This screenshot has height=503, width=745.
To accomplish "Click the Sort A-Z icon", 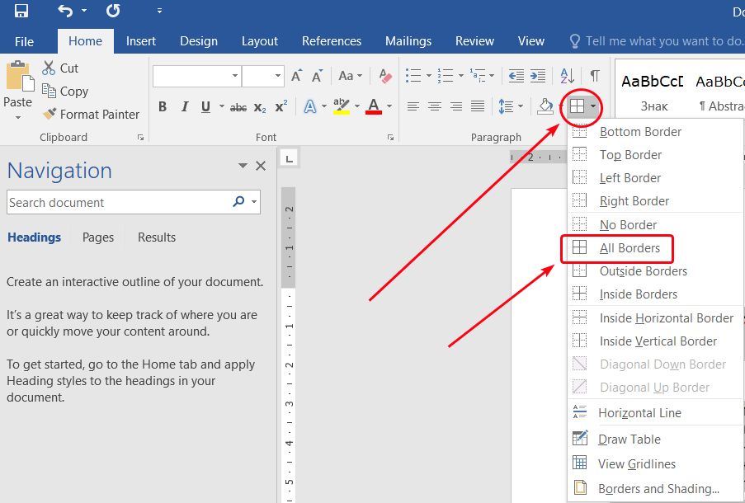I will [x=567, y=76].
